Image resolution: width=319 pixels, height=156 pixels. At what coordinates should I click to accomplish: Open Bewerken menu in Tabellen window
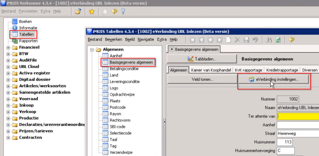[x=114, y=39]
